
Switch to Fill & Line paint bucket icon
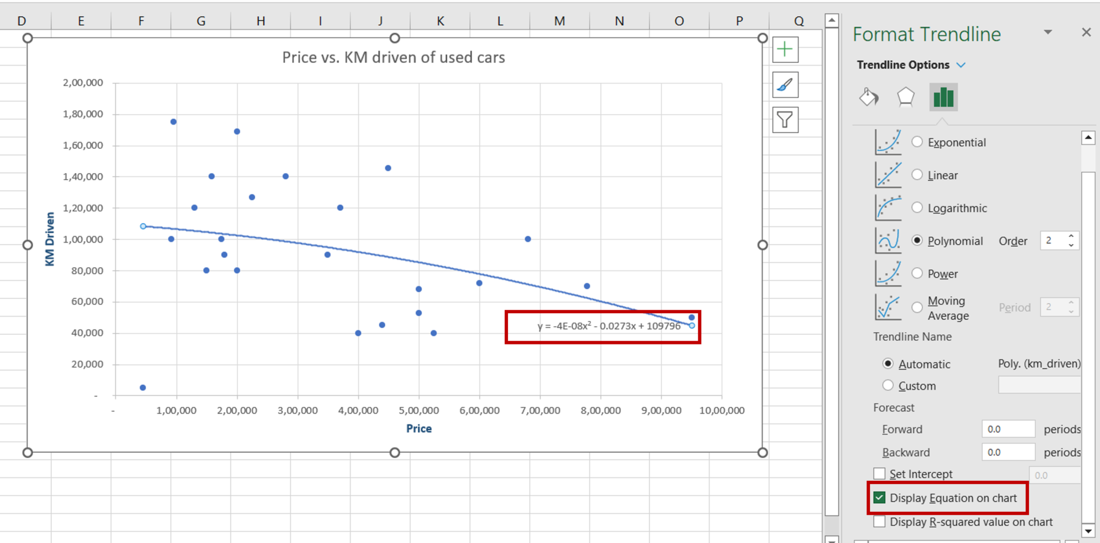point(869,98)
